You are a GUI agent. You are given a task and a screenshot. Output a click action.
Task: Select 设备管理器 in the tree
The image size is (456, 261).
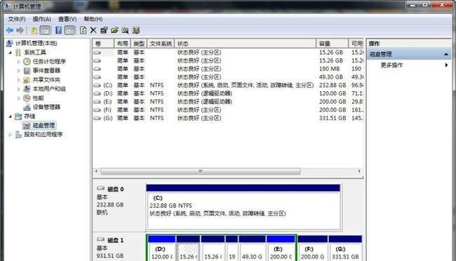click(x=46, y=107)
